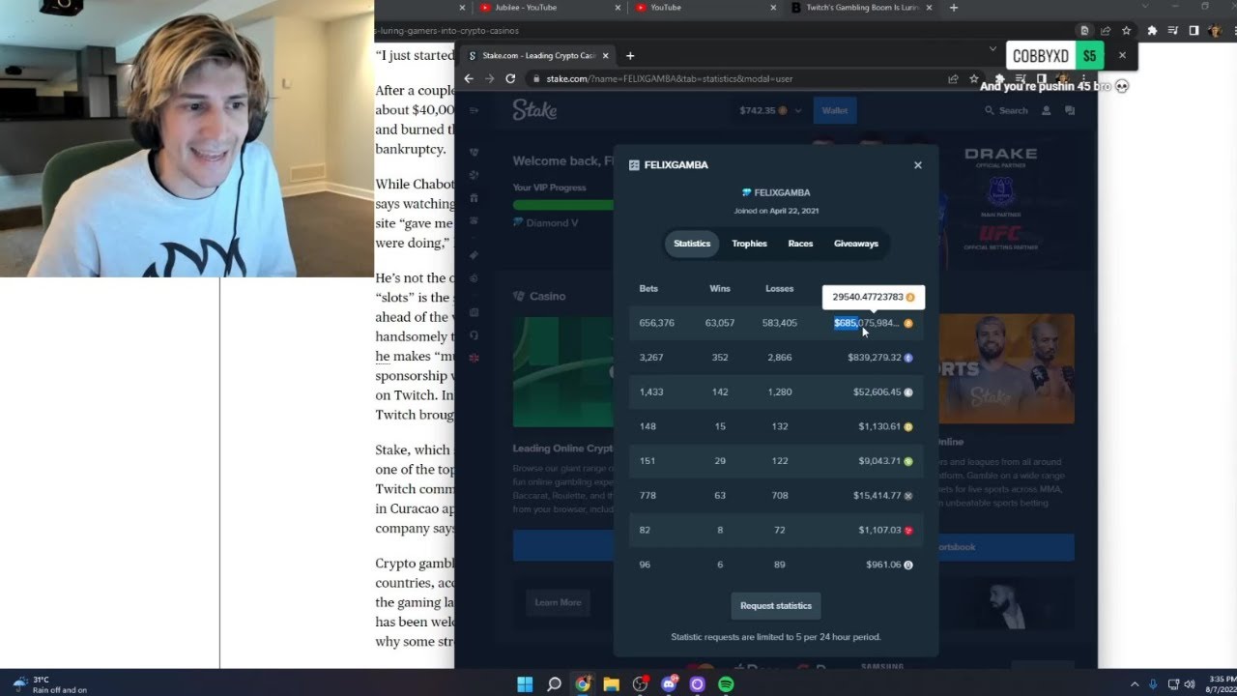Click the Litecoin icon beside $52,606.45

907,392
